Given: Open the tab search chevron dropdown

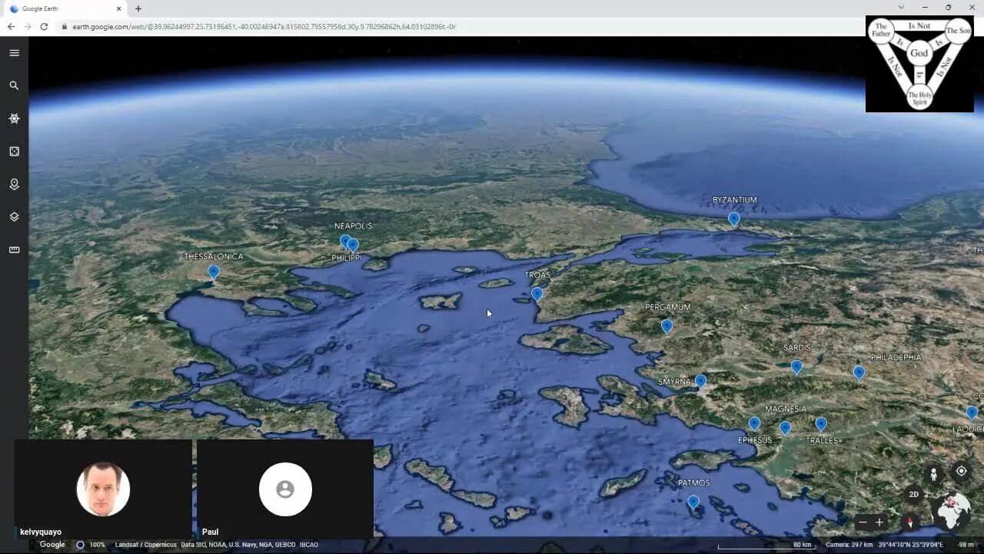Looking at the screenshot, I should pyautogui.click(x=901, y=8).
